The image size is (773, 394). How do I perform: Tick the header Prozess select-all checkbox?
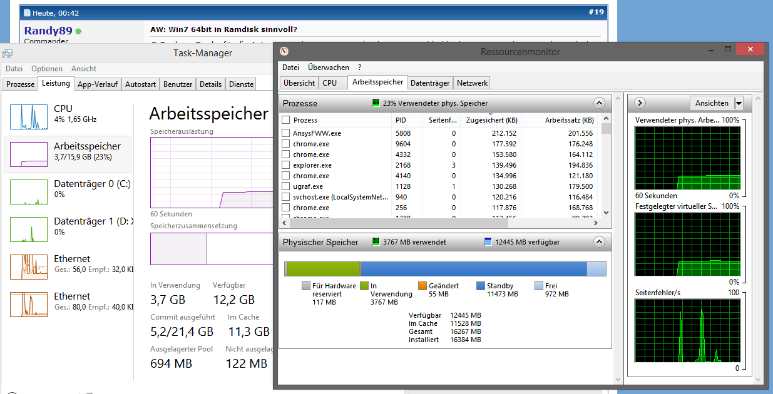coord(286,120)
